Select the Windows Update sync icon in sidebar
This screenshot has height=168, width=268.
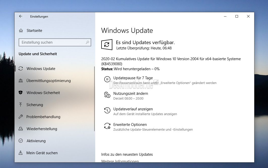pyautogui.click(x=21, y=69)
